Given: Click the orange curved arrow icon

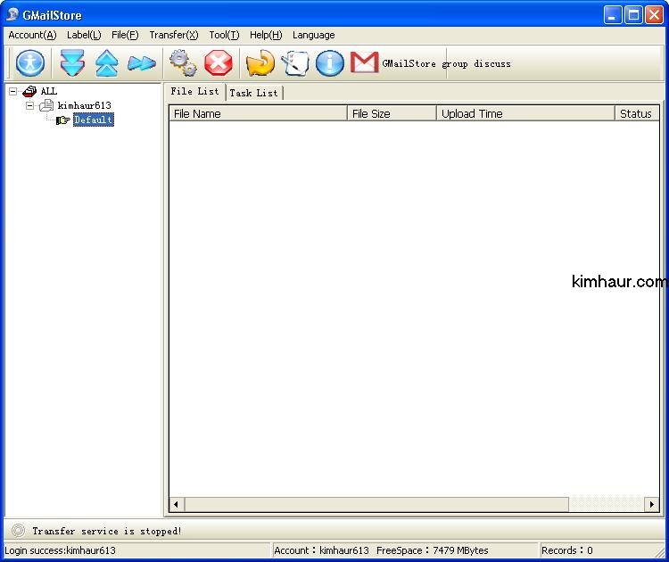Looking at the screenshot, I should click(260, 63).
